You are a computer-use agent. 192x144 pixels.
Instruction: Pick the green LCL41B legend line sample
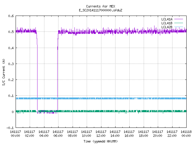coord(178,23)
